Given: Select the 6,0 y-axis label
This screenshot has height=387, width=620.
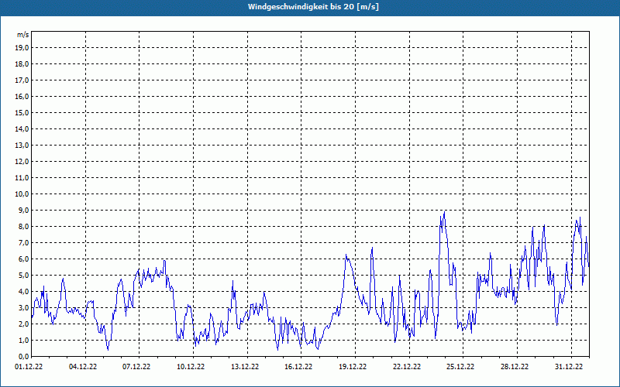Looking at the screenshot, I should 23,259.
